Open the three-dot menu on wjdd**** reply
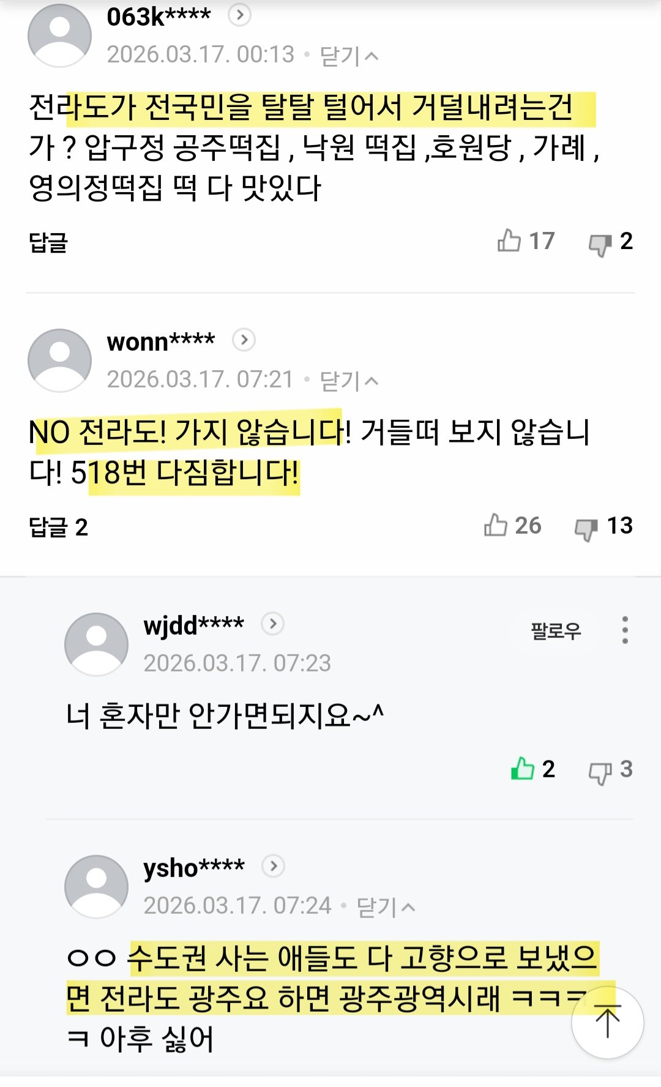This screenshot has height=1087, width=661. click(x=625, y=630)
